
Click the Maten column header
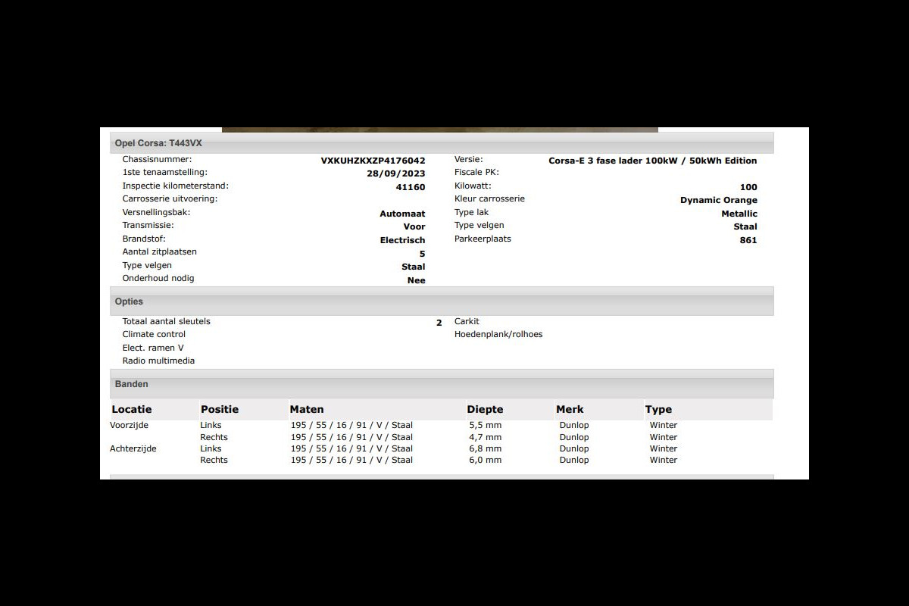307,409
